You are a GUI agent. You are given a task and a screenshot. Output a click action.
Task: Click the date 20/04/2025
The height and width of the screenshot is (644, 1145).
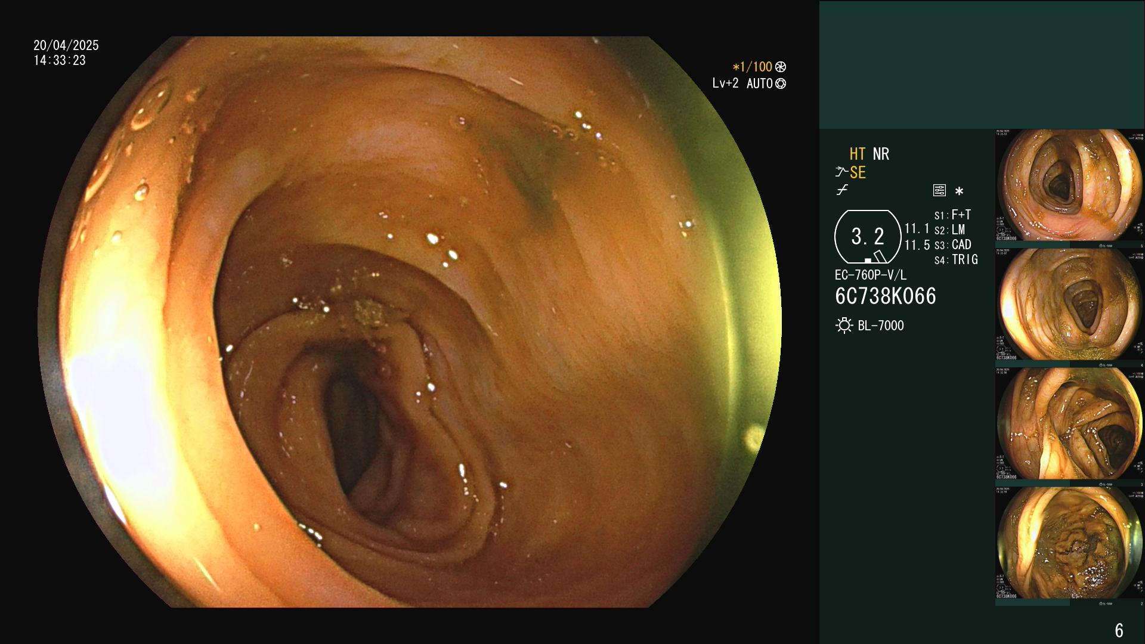pyautogui.click(x=66, y=45)
